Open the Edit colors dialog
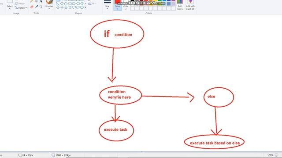282x158 pixels. 180,5
